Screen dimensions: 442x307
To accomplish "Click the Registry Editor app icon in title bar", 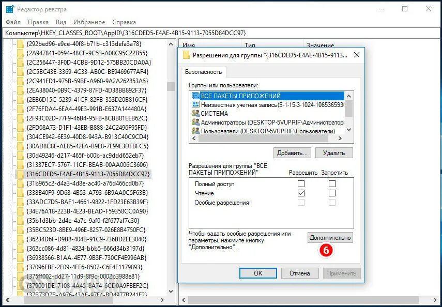I will 10,9.
